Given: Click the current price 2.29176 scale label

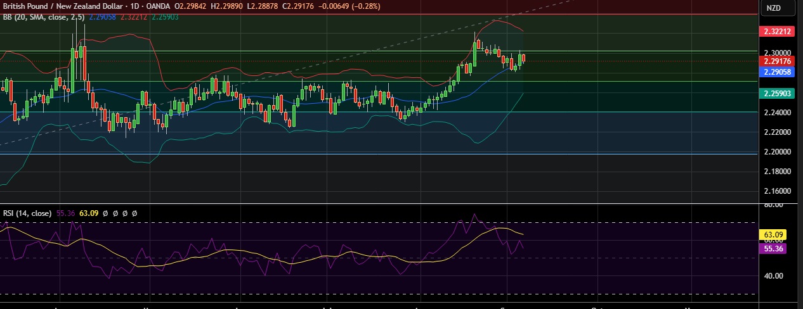Looking at the screenshot, I should 776,61.
